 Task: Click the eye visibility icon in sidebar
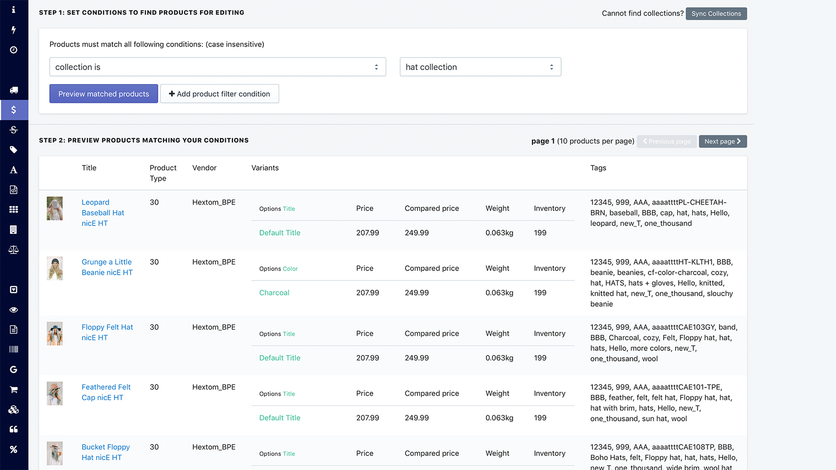(14, 310)
